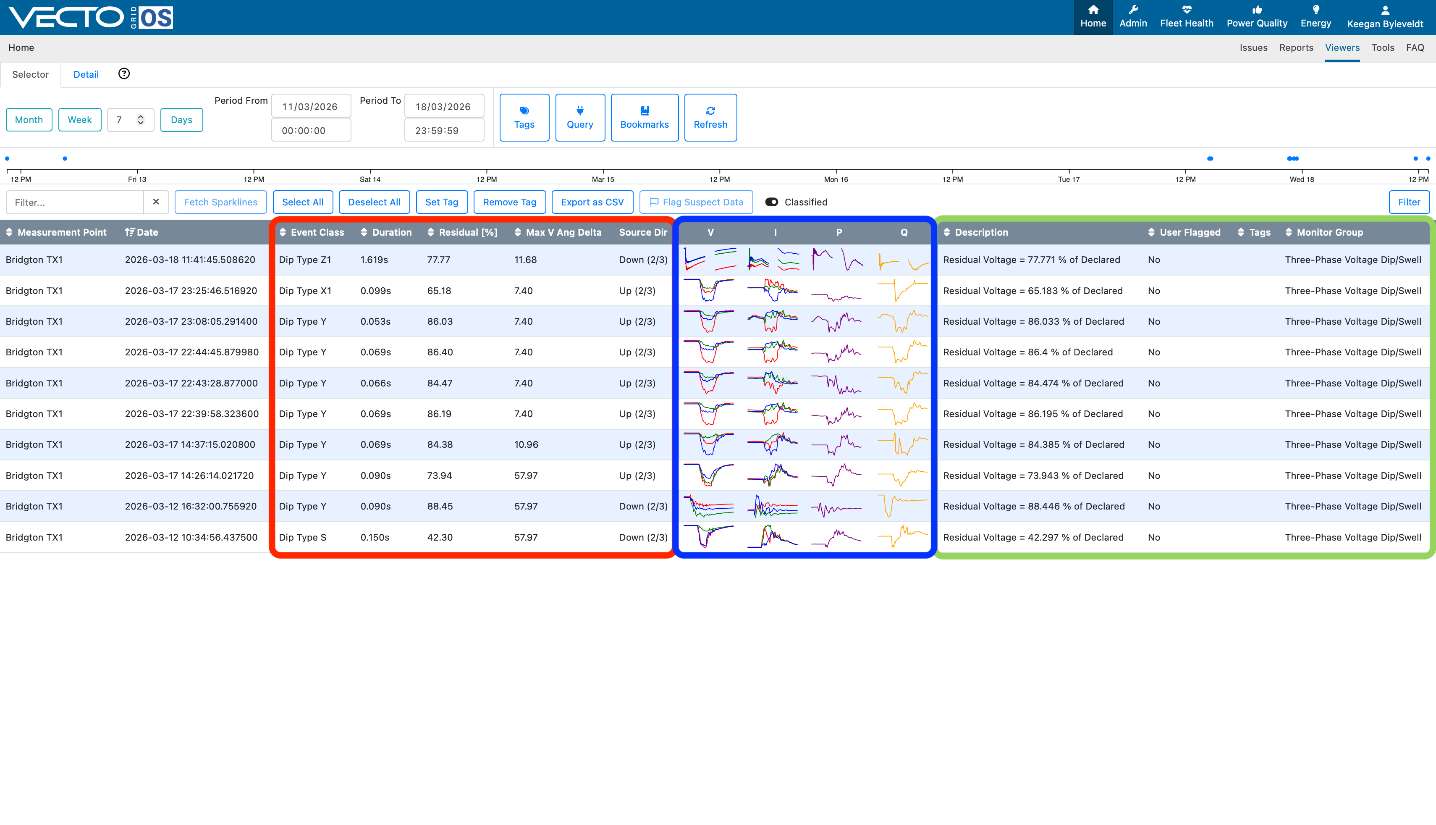The image size is (1436, 825).
Task: Click Period From time field 00:00:00
Action: click(x=311, y=130)
